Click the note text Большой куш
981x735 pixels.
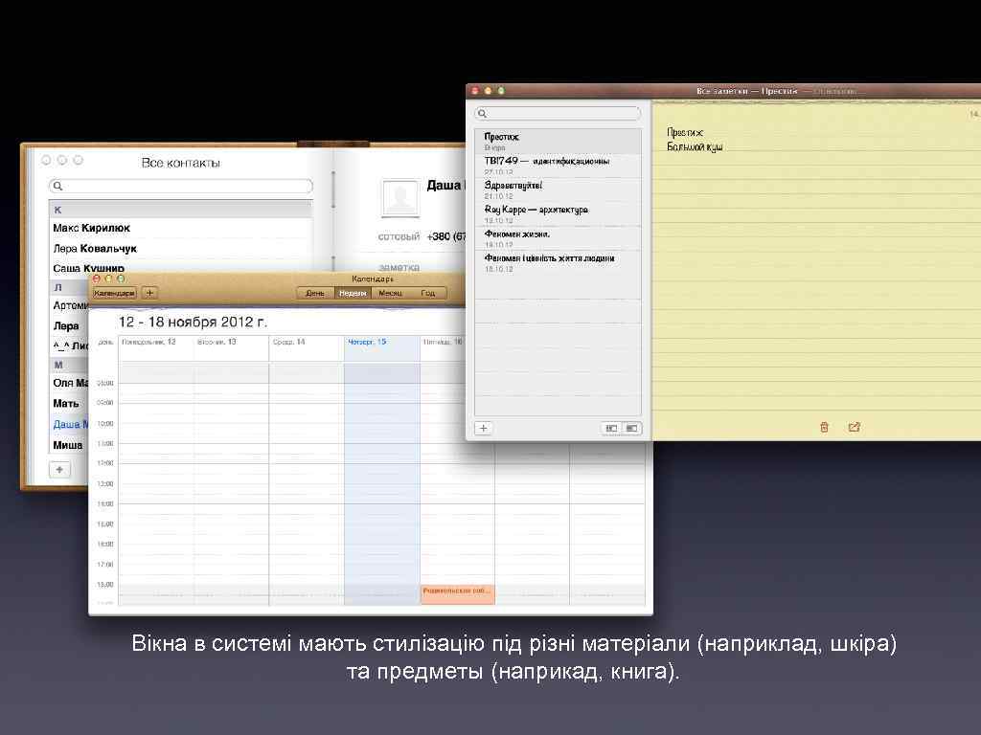click(x=695, y=146)
